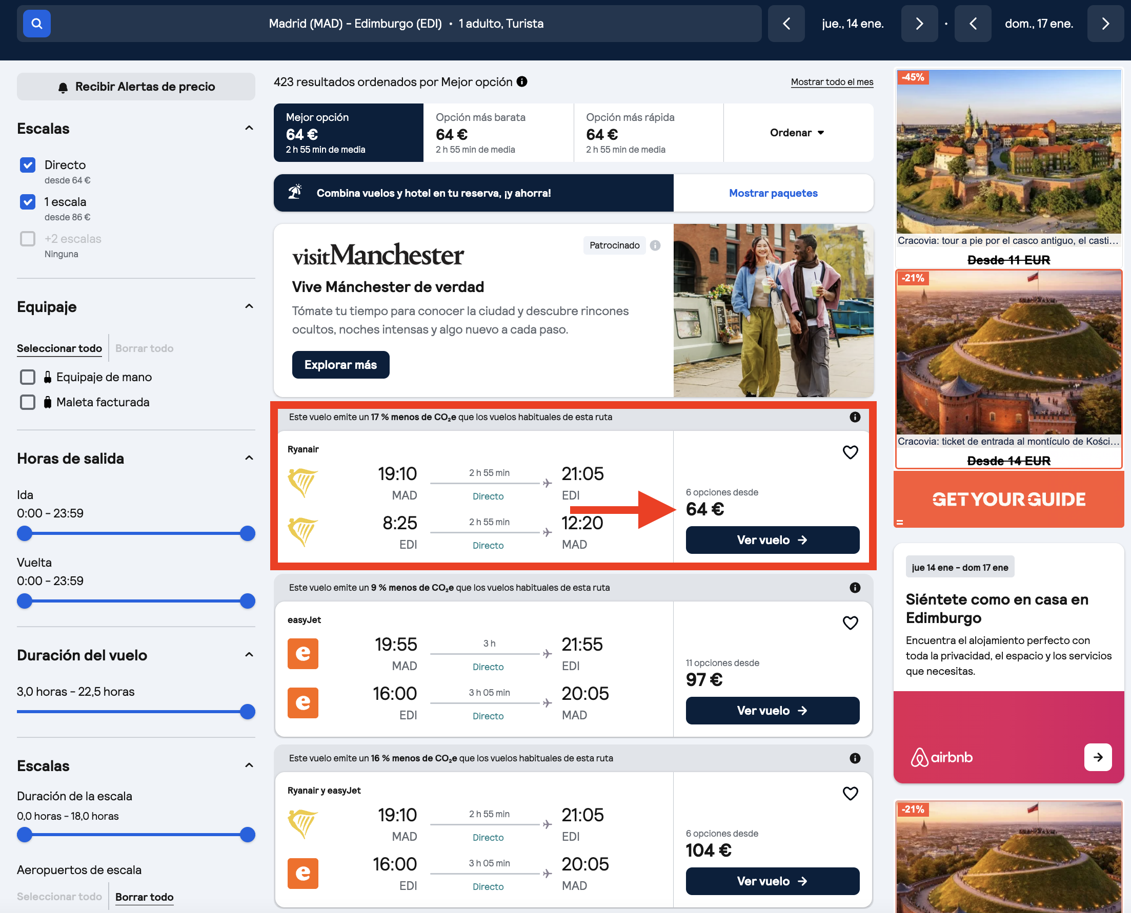Click the Ryanair logo on 19:10 MAD flight

pos(302,482)
